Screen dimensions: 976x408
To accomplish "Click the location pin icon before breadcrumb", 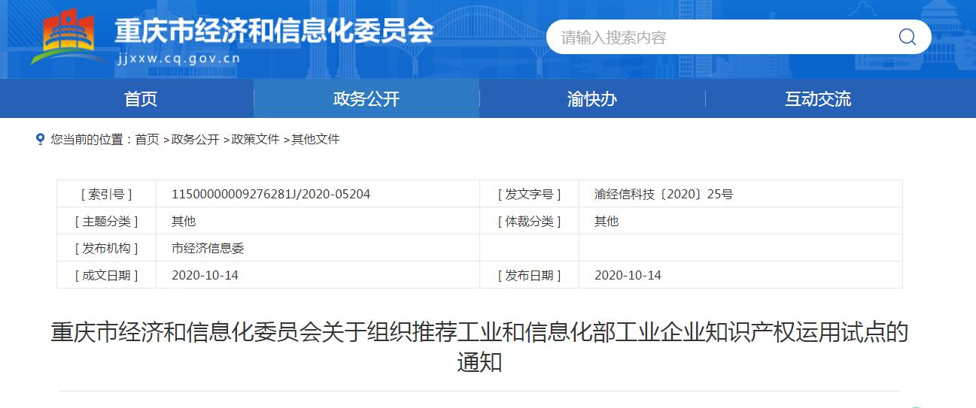I will [x=41, y=139].
